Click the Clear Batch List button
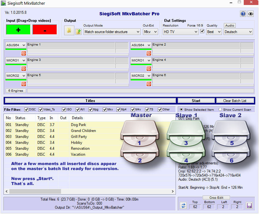Screen dimensions: 259x214 point(235,101)
